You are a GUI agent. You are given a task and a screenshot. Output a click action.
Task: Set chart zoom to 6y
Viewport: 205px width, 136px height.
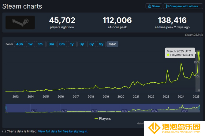click(91, 44)
